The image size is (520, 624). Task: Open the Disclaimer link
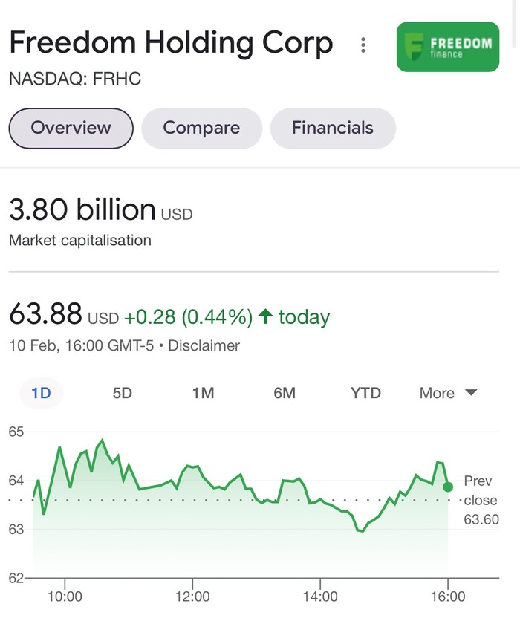pos(204,345)
